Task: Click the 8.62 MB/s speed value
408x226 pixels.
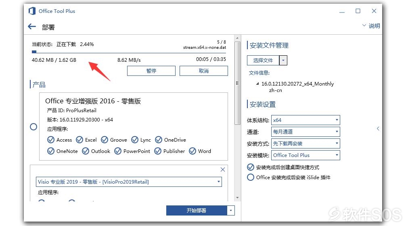Action: pyautogui.click(x=129, y=60)
